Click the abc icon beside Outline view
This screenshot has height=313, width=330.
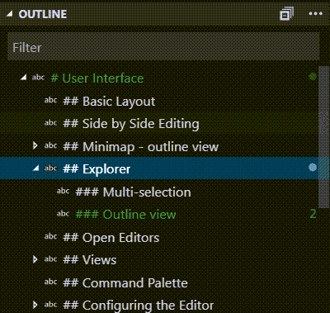coord(64,213)
